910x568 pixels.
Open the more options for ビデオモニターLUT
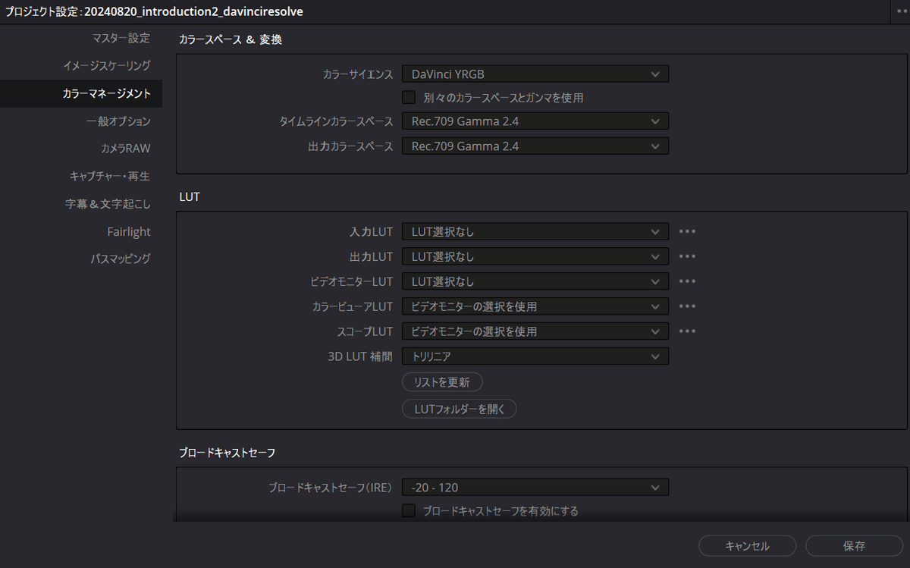(x=687, y=281)
